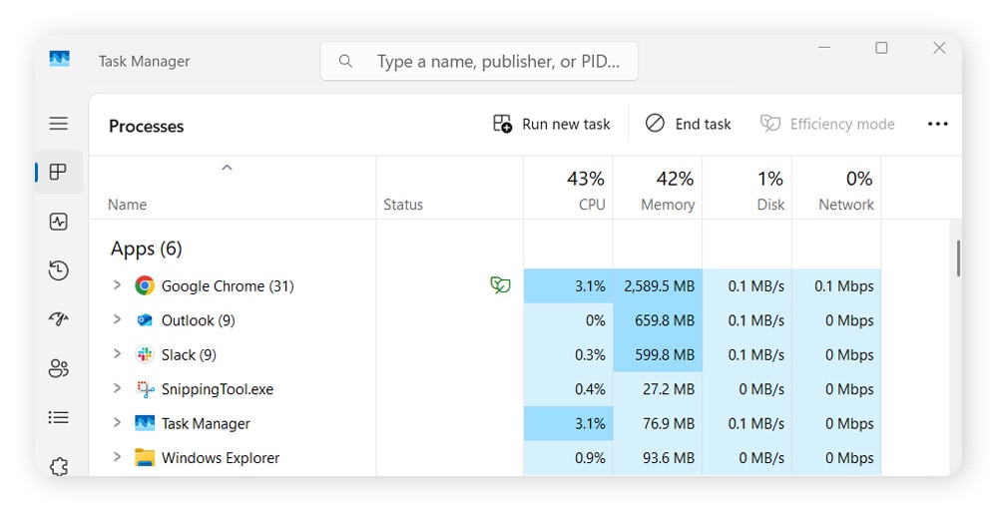
Task: Expand the Task Manager process group
Action: 117,423
